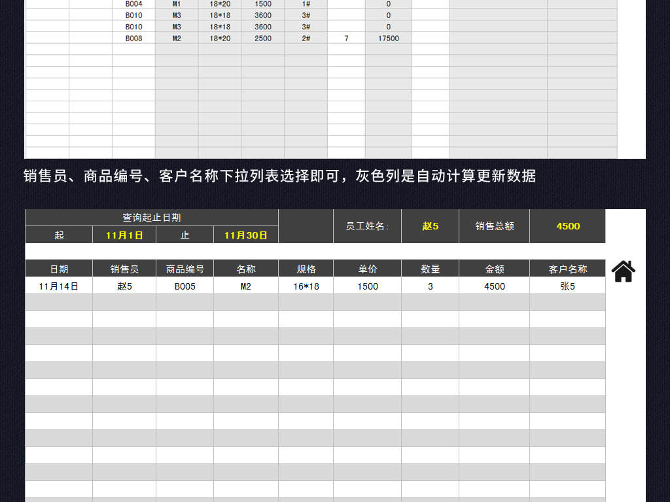Click the 客户名称 column header

(567, 269)
